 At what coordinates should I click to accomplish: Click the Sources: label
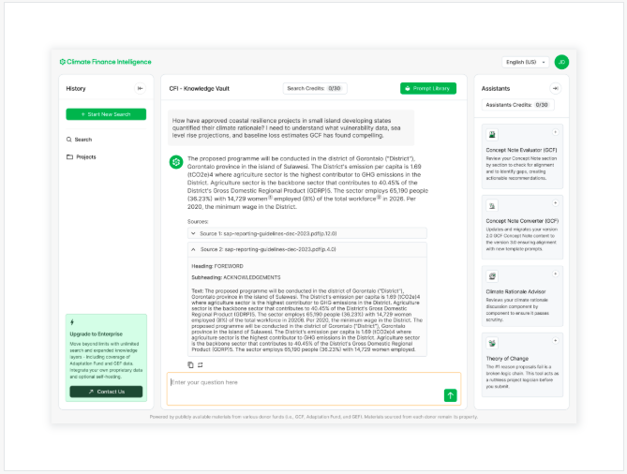[198, 221]
